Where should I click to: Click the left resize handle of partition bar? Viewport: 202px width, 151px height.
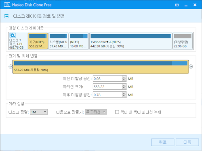tap(11, 66)
